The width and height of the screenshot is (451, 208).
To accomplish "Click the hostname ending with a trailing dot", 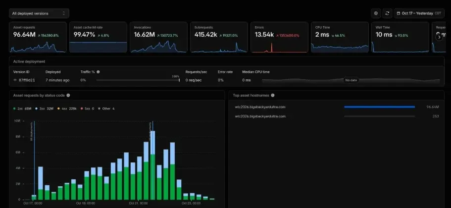I will 260,116.
